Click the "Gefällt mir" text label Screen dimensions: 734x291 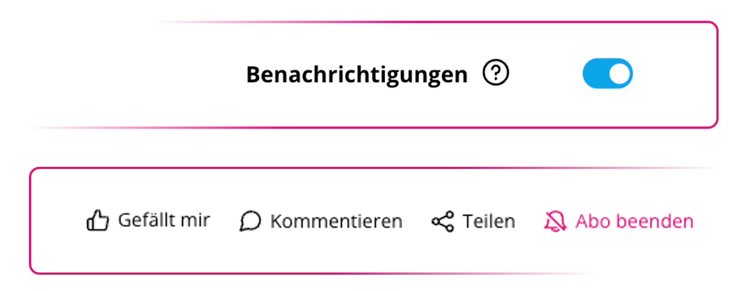click(x=164, y=221)
